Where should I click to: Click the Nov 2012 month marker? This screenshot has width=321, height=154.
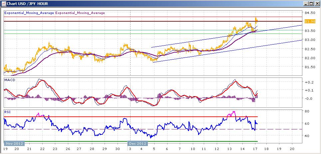(14, 143)
